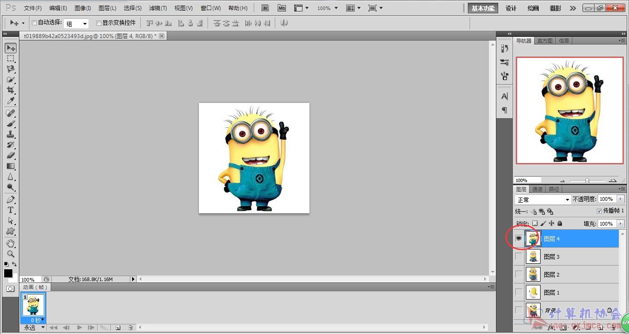The width and height of the screenshot is (629, 334).
Task: Open the 文件(F) menu
Action: coord(33,8)
